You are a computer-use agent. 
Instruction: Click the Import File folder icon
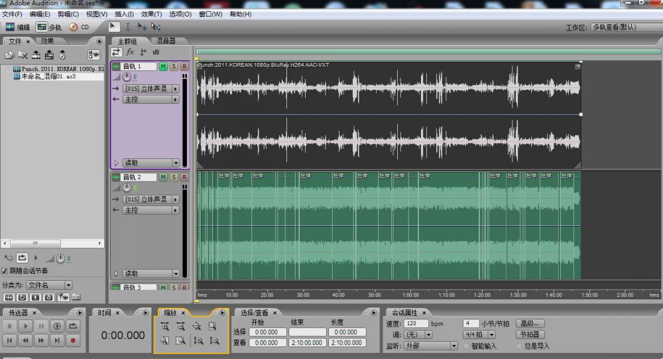point(9,55)
